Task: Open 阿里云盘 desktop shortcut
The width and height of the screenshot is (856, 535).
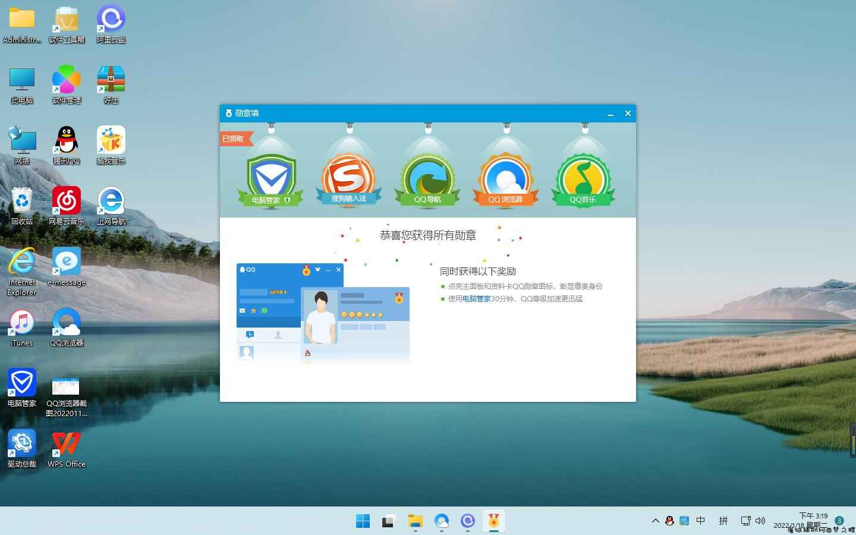Action: pyautogui.click(x=111, y=24)
